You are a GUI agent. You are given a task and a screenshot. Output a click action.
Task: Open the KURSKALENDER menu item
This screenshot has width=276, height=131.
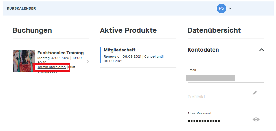coord(21,8)
